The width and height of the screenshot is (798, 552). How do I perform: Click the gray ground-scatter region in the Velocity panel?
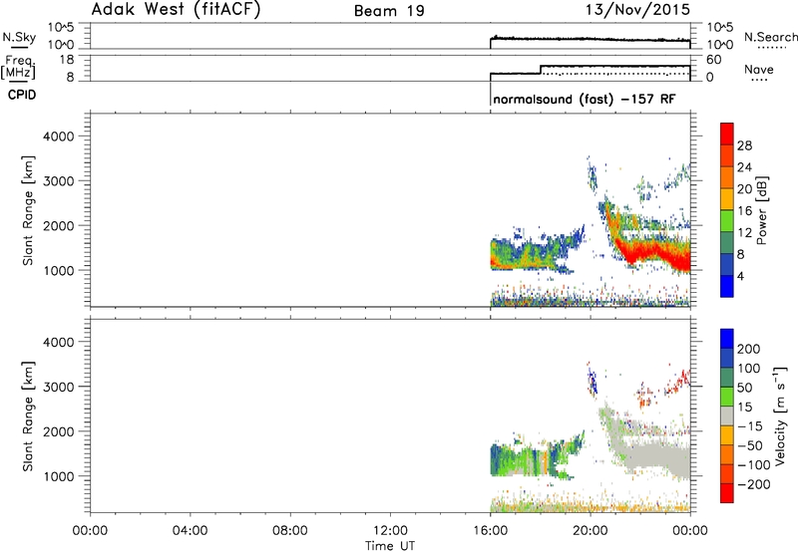654,456
